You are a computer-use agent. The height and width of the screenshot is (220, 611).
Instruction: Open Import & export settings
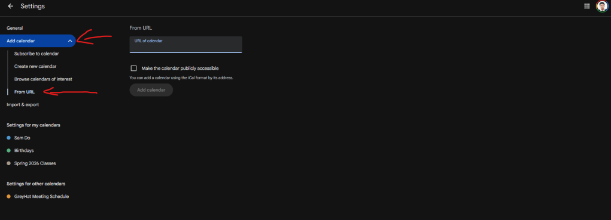click(23, 105)
